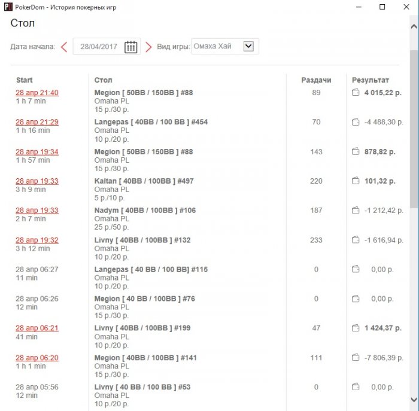Go to previous date with left arrow
This screenshot has width=419, height=411.
(x=64, y=47)
